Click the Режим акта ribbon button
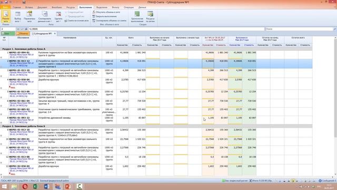 point(6,16)
